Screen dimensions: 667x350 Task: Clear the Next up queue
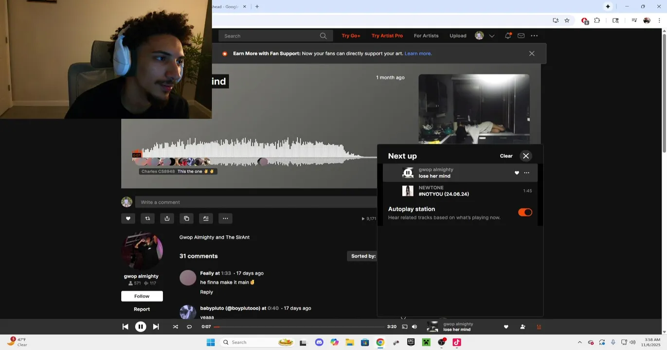point(506,156)
